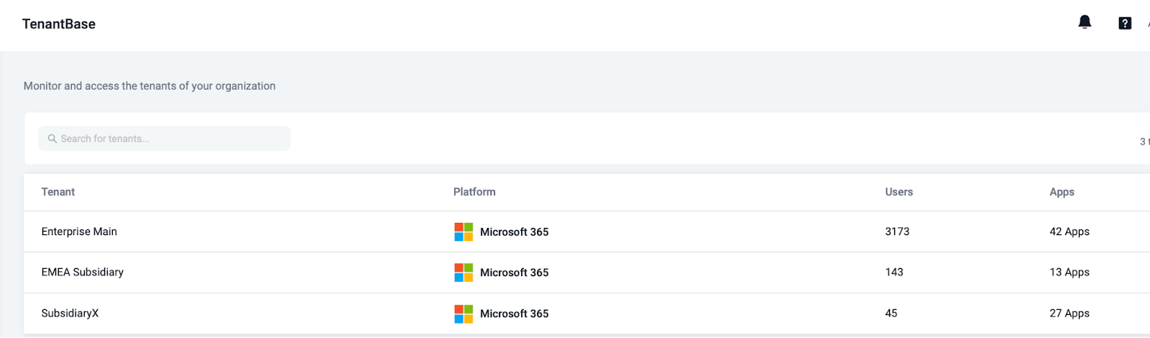Select the 143 users count
Image resolution: width=1150 pixels, height=338 pixels.
tap(894, 272)
